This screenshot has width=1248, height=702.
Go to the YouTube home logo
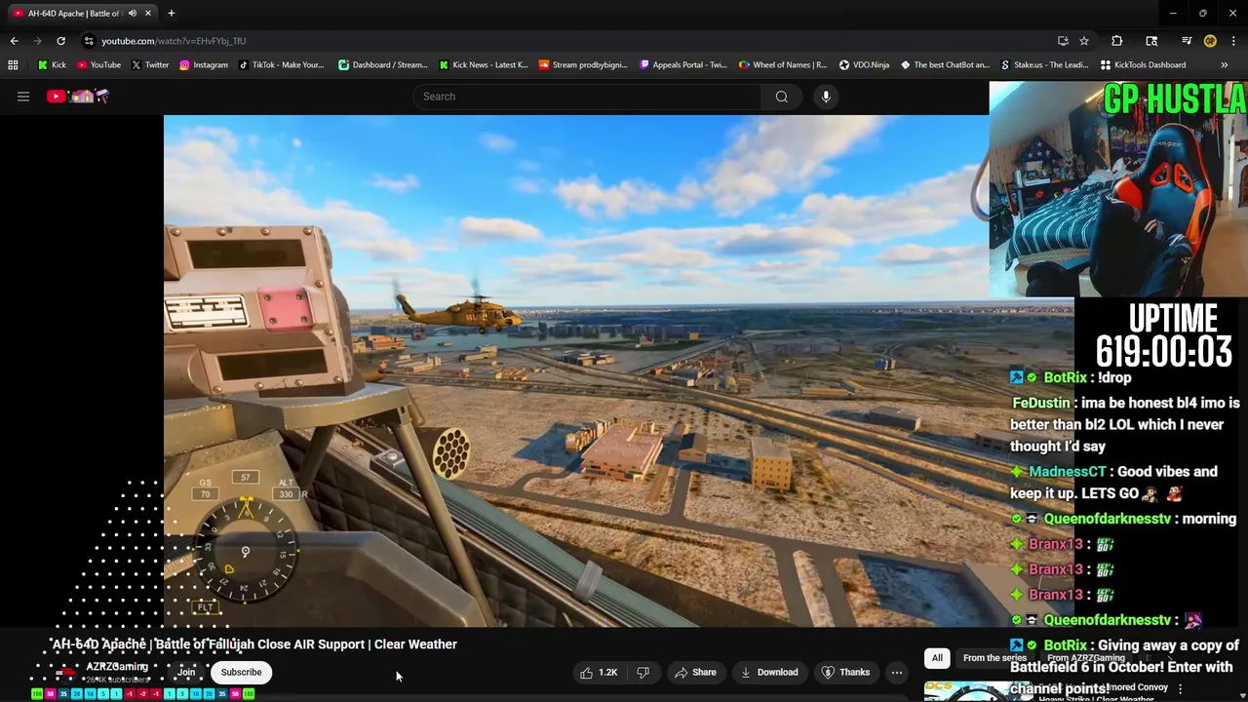pyautogui.click(x=78, y=97)
